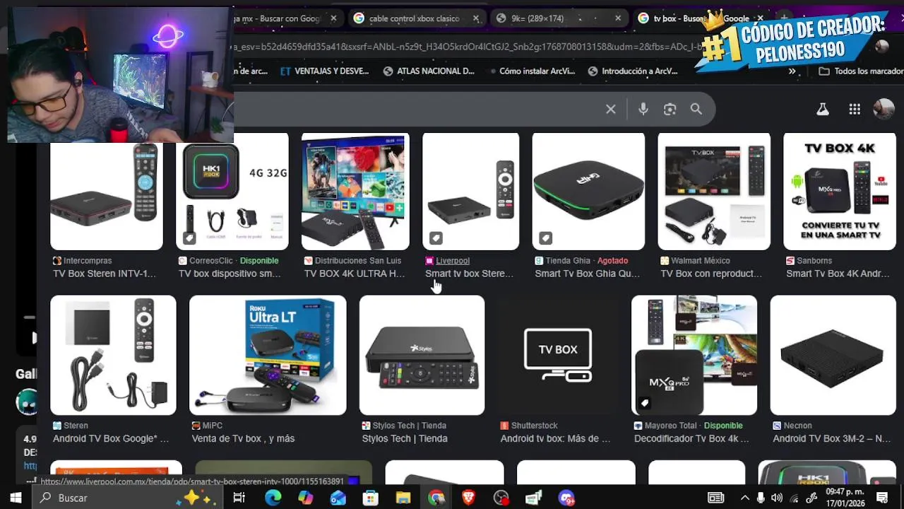Close the '9k= (289×174)' tab
The height and width of the screenshot is (509, 904).
point(618,18)
